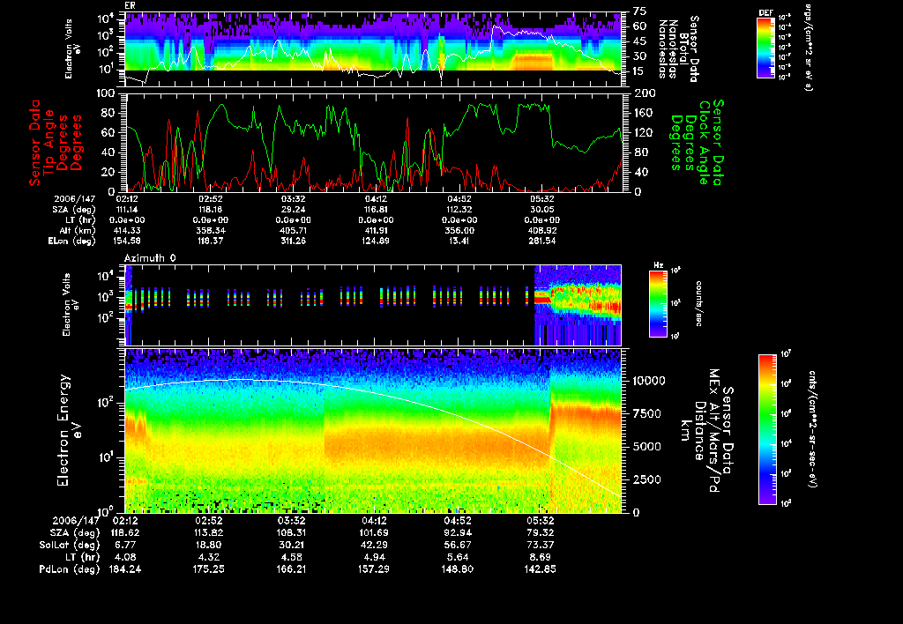Click the SZA value 30.05

pyautogui.click(x=542, y=210)
